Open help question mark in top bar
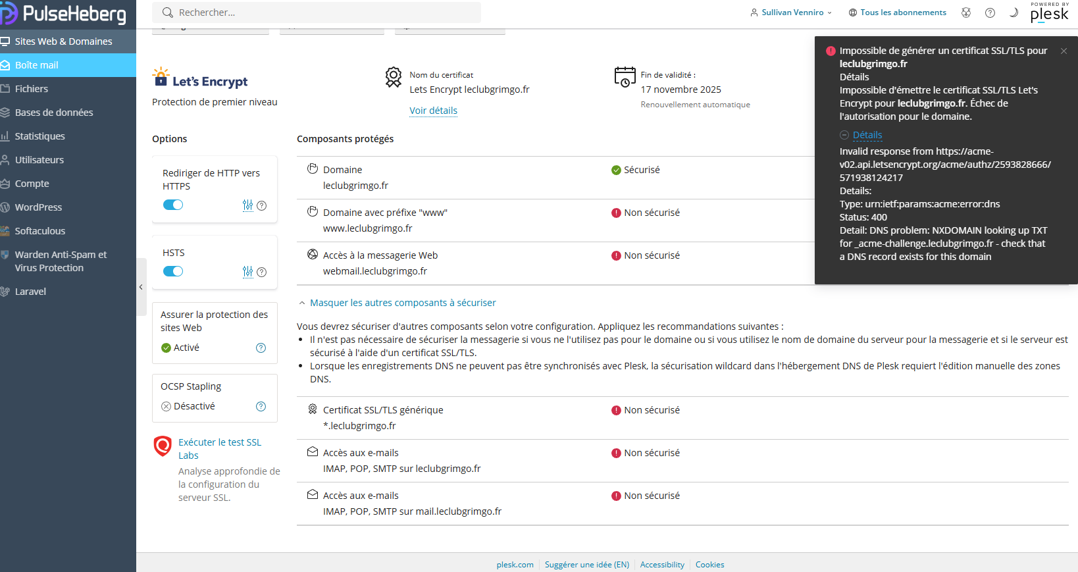Screen dimensions: 1078x572 click(x=990, y=13)
